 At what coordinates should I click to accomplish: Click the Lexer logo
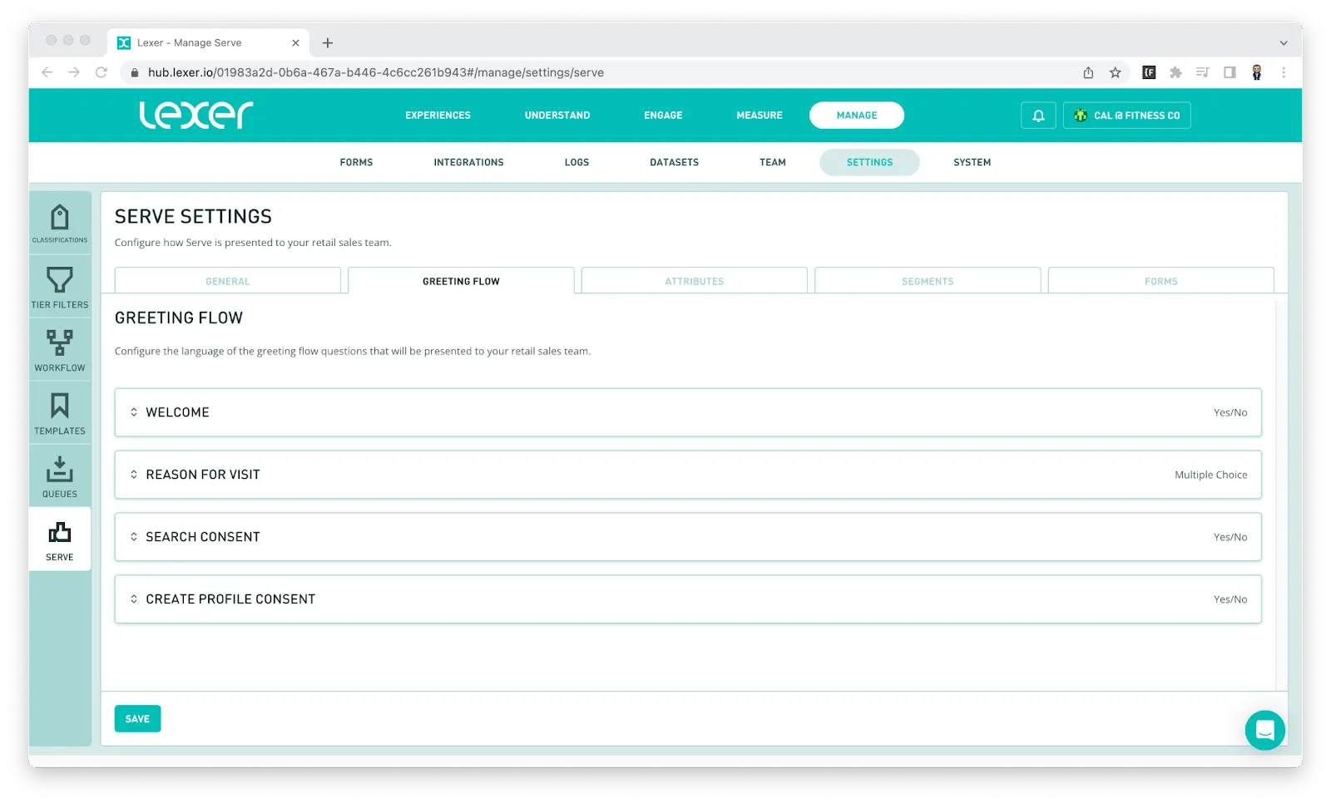pos(196,115)
